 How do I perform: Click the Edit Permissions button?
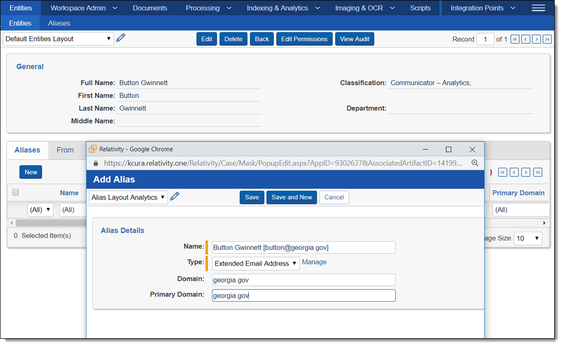click(304, 39)
